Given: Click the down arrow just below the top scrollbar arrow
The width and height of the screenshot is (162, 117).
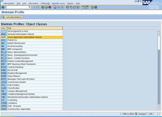Looking at the screenshot, I should pos(159,34).
